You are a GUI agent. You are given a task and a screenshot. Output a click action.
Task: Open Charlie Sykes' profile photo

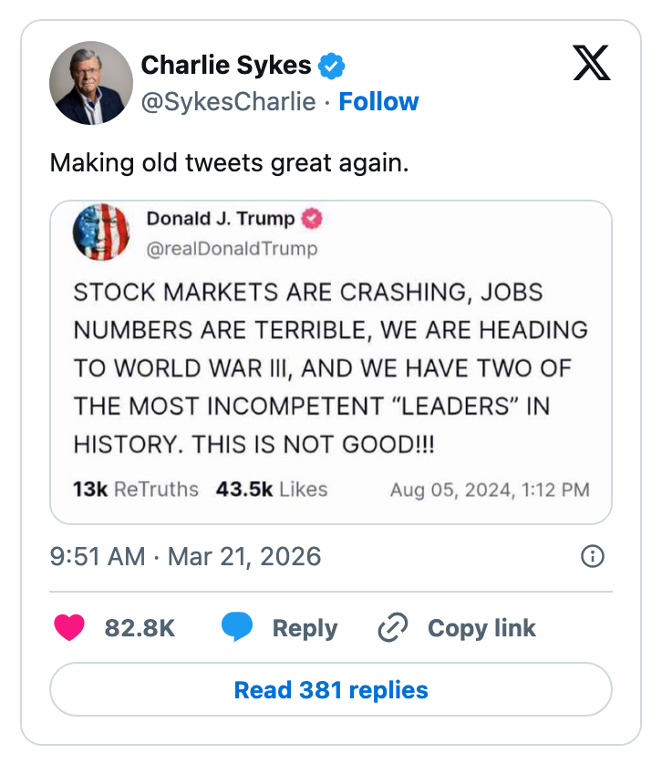click(x=90, y=83)
